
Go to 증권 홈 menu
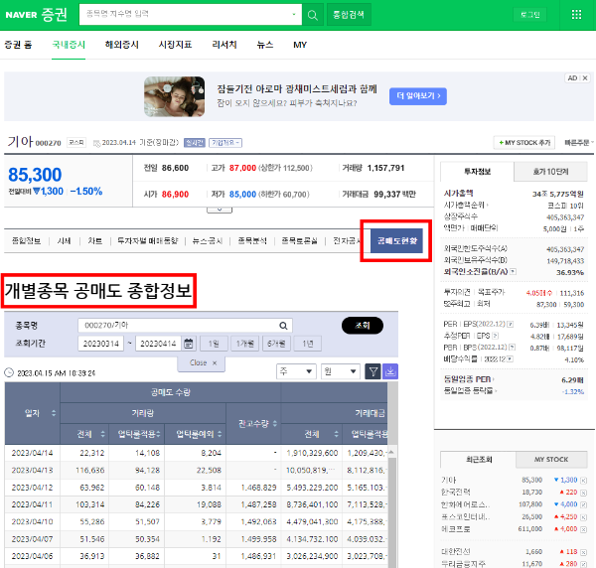(x=18, y=45)
